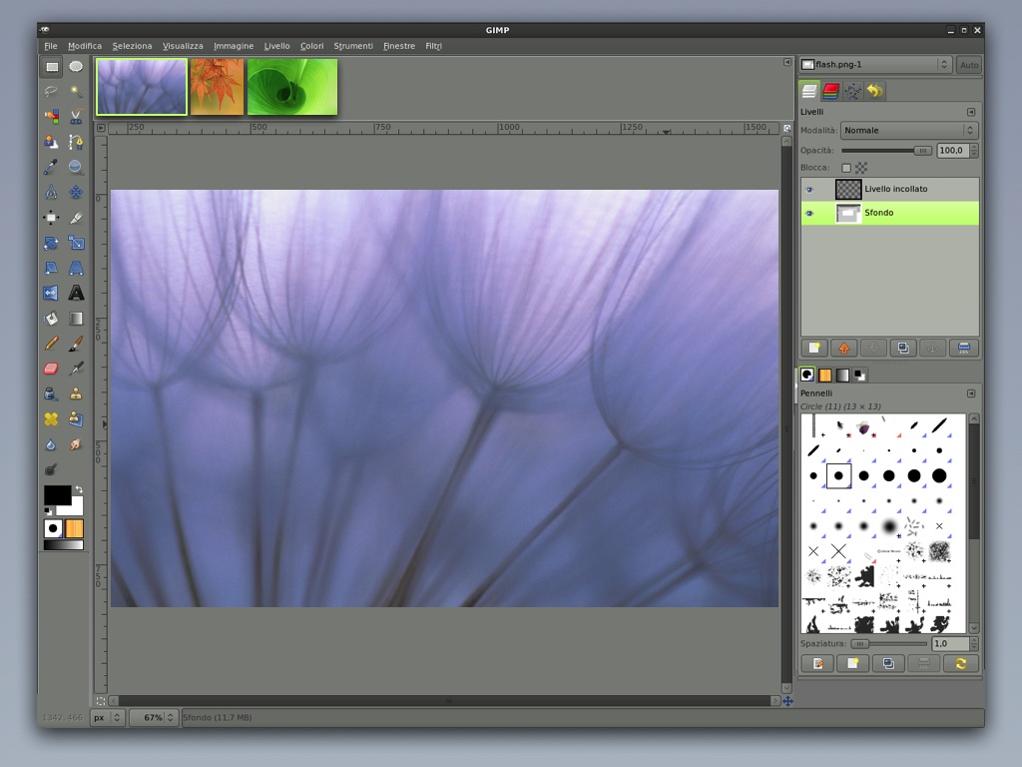This screenshot has height=767, width=1022.
Task: Open the Modalità Normale dropdown
Action: [x=908, y=131]
